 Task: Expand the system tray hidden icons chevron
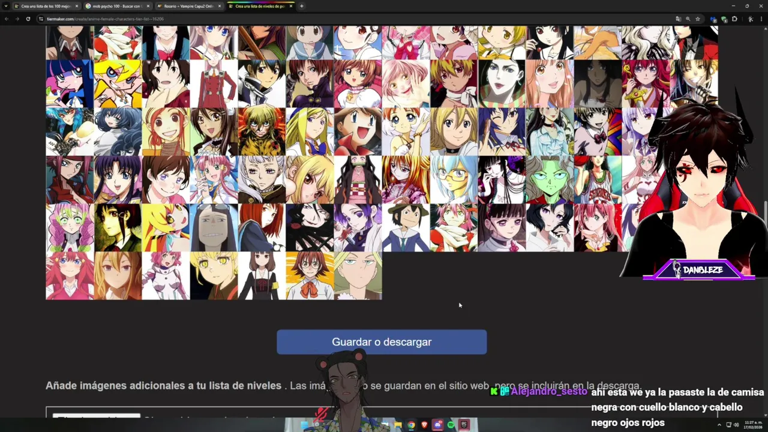pos(719,425)
